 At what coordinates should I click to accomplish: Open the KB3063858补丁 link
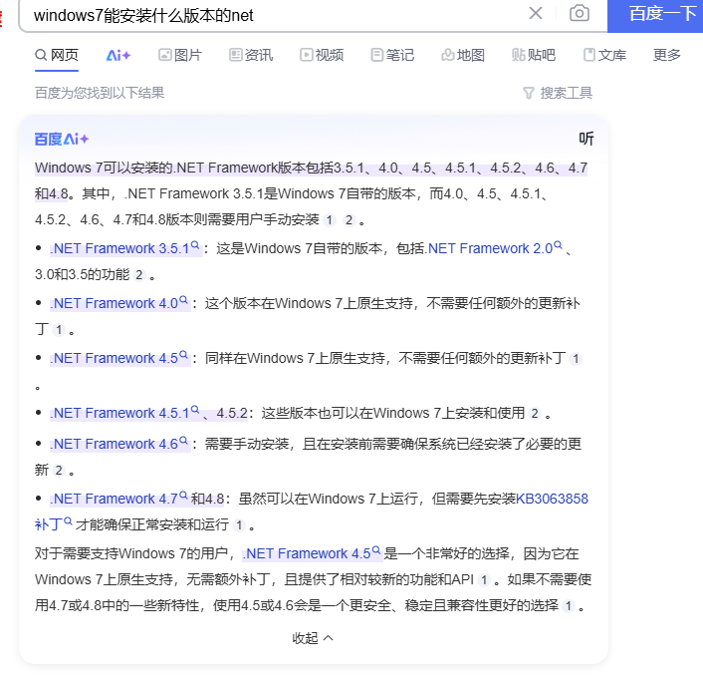pyautogui.click(x=552, y=499)
